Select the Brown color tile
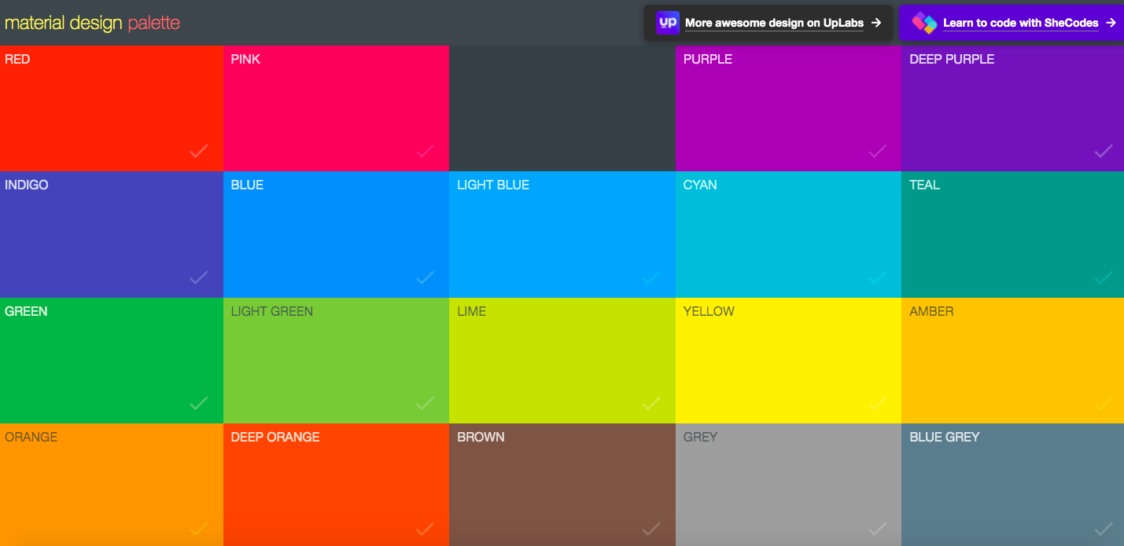The width and height of the screenshot is (1124, 546). 562,485
